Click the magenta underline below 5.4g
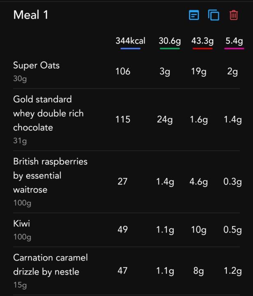 coord(234,49)
